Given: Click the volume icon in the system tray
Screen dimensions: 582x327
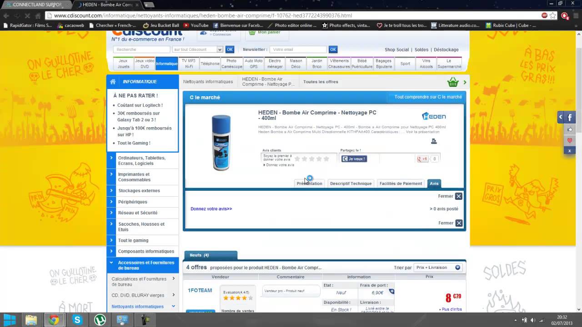Looking at the screenshot, I should [x=533, y=320].
